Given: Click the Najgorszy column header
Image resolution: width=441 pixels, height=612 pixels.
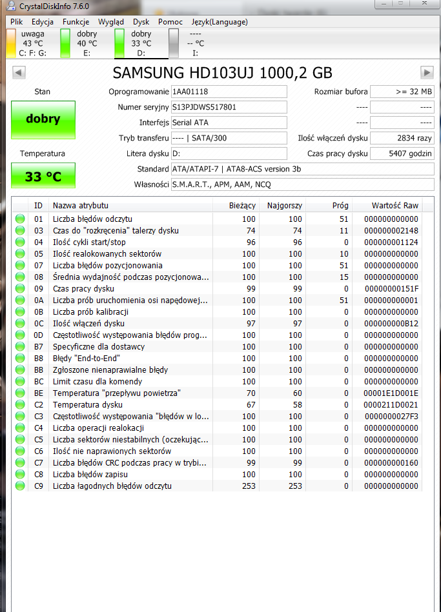Looking at the screenshot, I should [x=282, y=205].
